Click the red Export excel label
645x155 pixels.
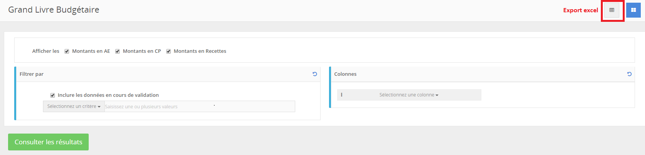pyautogui.click(x=580, y=10)
